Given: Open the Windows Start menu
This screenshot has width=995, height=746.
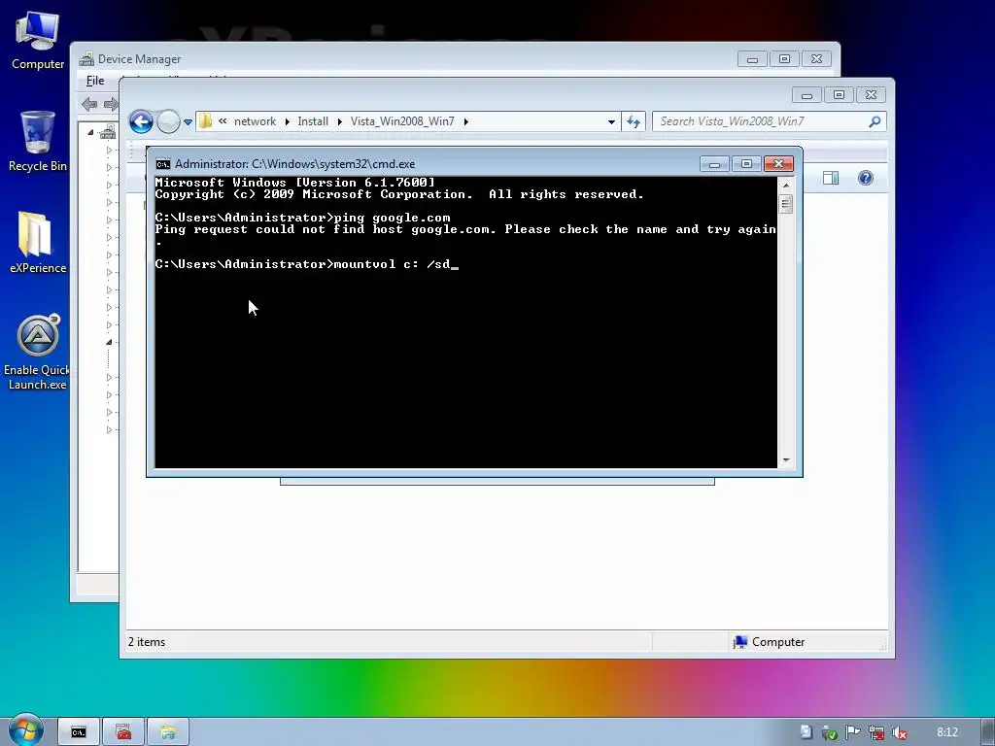Looking at the screenshot, I should point(25,730).
